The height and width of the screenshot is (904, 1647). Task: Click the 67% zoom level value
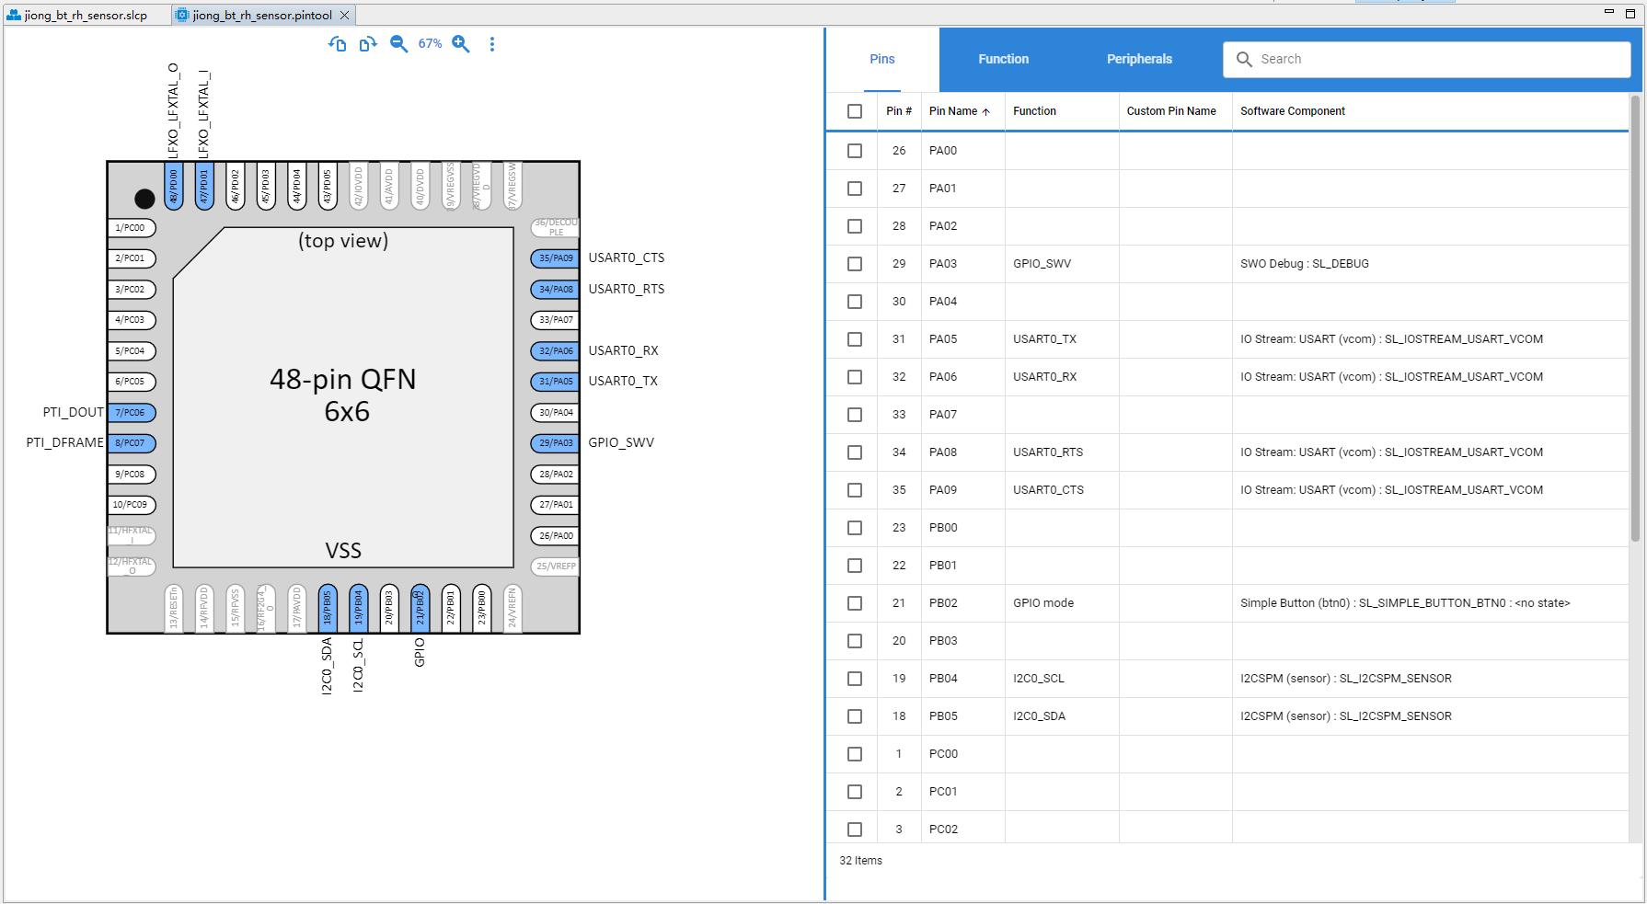pyautogui.click(x=430, y=44)
